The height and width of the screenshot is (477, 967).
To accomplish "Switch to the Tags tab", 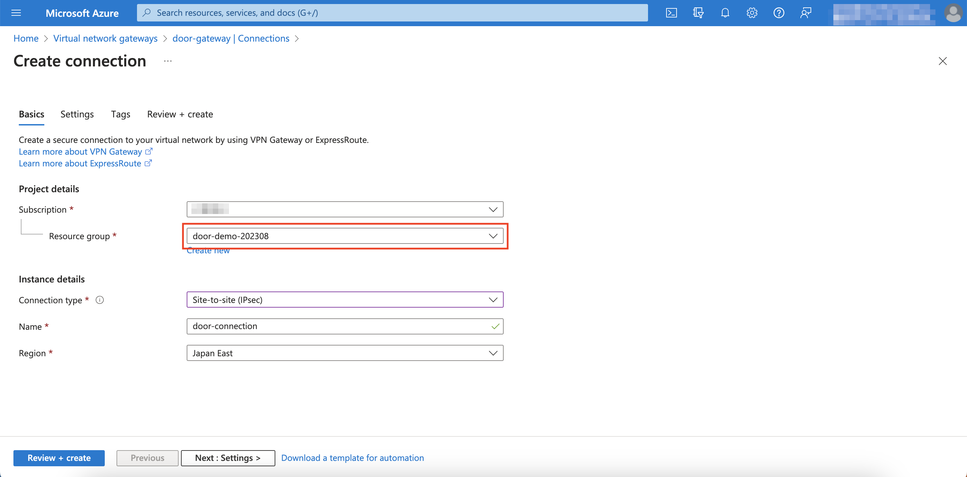I will (x=121, y=114).
